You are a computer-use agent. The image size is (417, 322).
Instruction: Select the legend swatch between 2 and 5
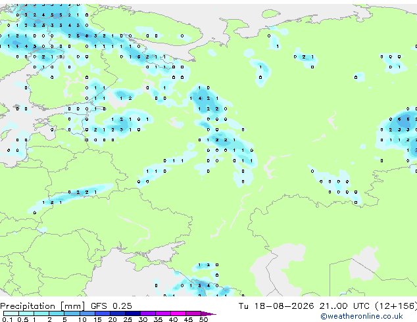point(57,313)
